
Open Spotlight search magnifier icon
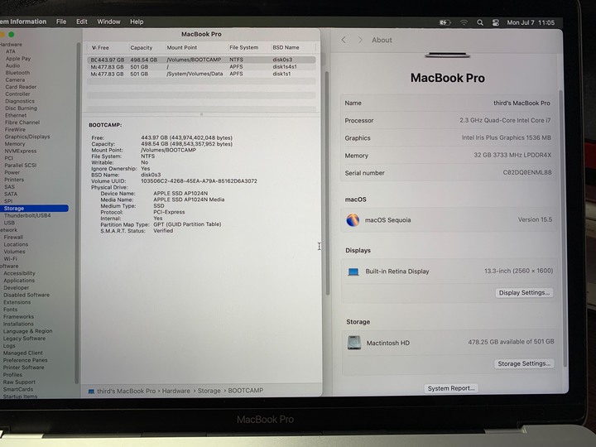coord(480,23)
